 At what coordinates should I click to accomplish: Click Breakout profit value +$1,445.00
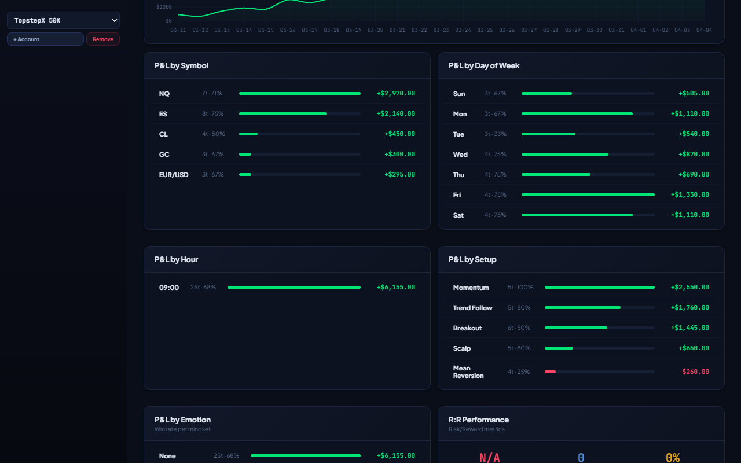(690, 328)
